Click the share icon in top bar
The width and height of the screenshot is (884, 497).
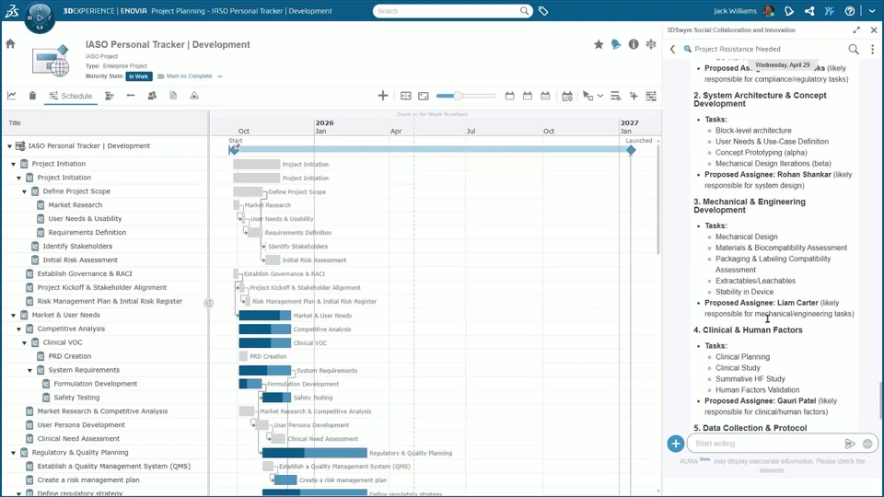coord(809,11)
